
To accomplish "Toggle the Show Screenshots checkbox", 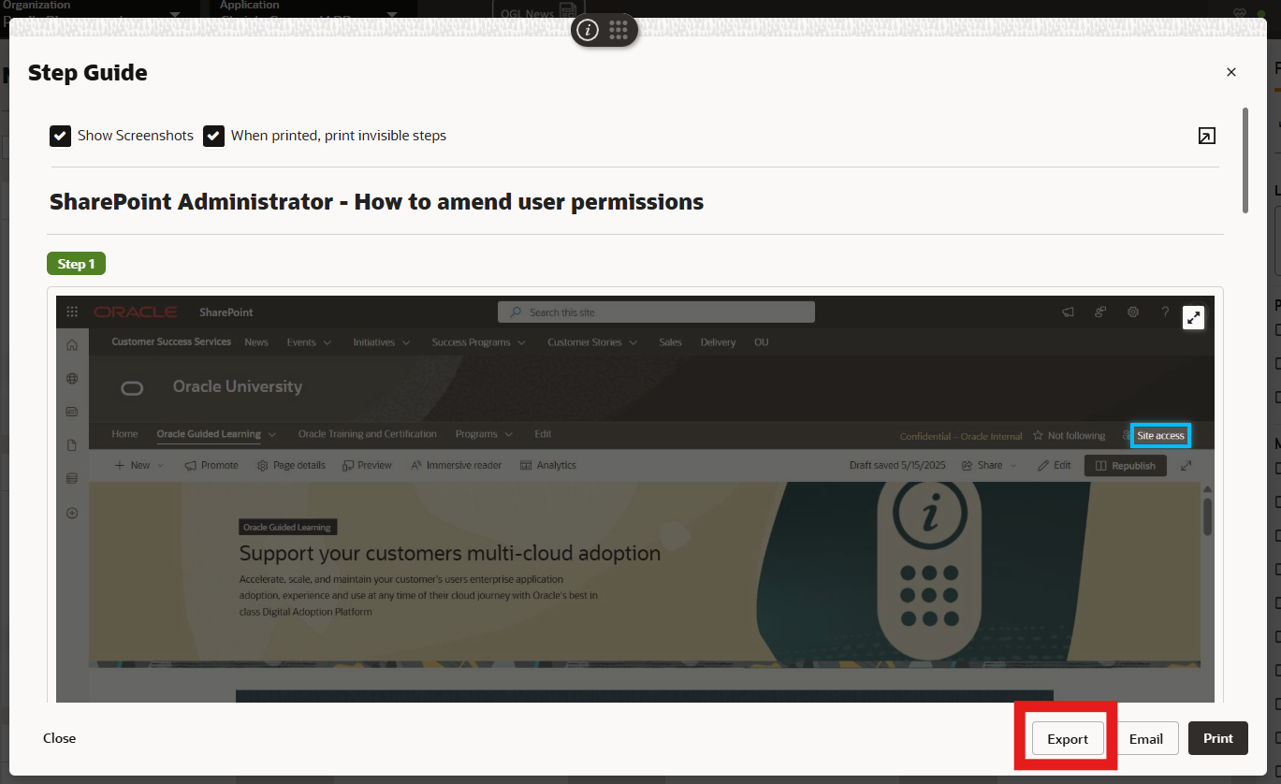I will pyautogui.click(x=61, y=136).
